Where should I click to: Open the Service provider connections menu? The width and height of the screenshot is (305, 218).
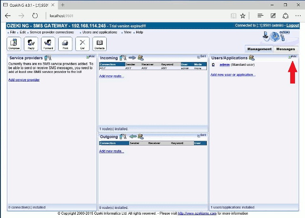[x=51, y=32]
